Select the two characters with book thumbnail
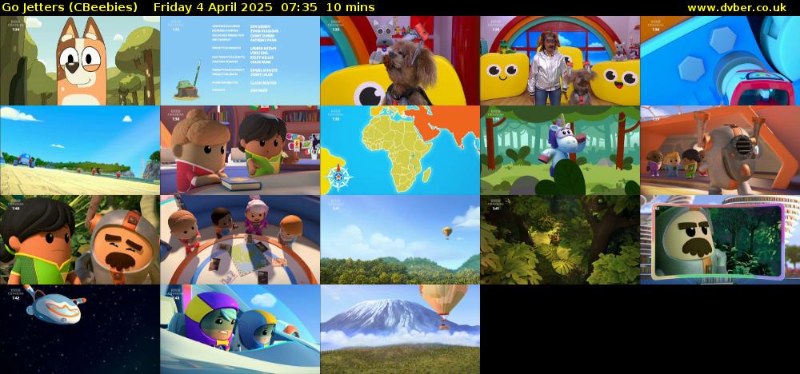The image size is (800, 374). (x=240, y=150)
